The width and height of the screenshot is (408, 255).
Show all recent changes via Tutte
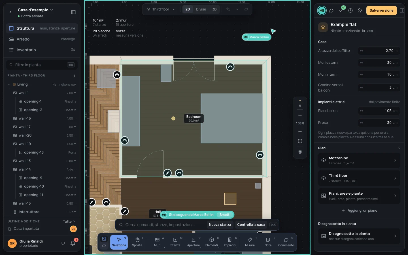[x=69, y=222]
